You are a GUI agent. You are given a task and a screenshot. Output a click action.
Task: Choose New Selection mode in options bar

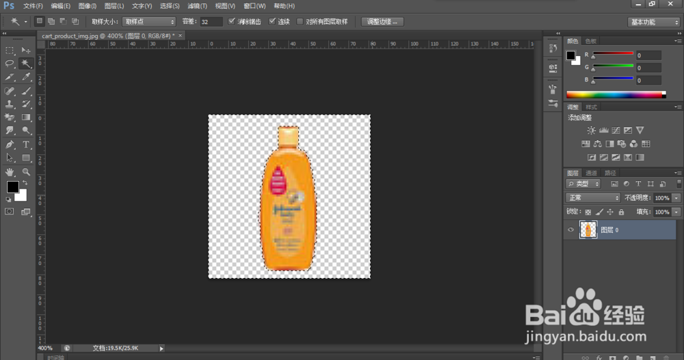click(x=39, y=21)
